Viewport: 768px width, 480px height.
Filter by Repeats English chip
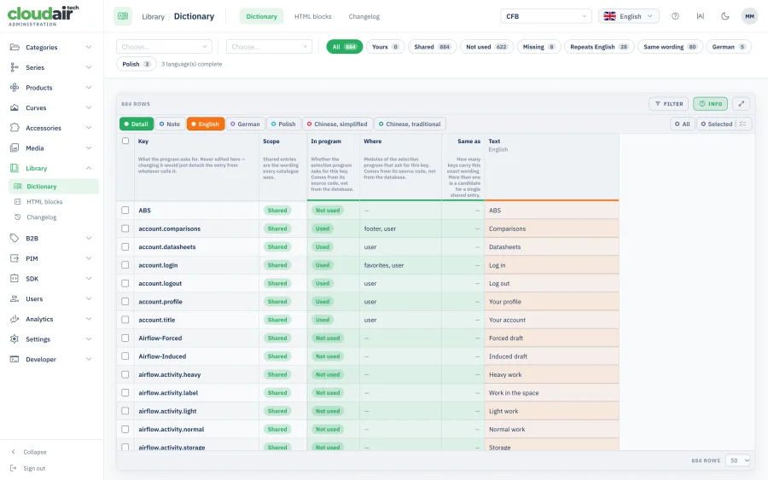(599, 47)
